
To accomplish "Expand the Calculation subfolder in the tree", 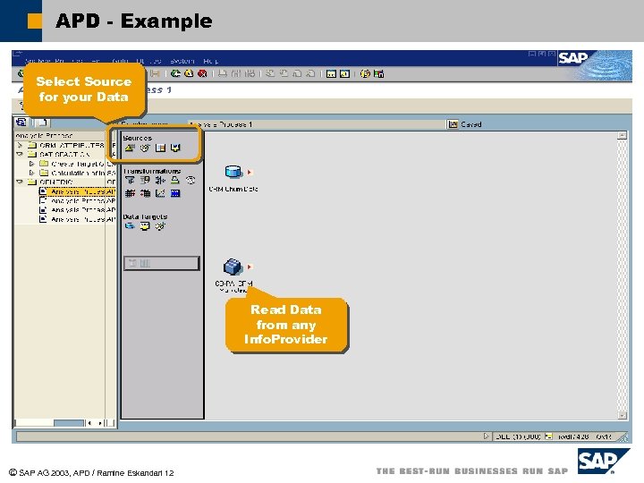I will tap(31, 173).
